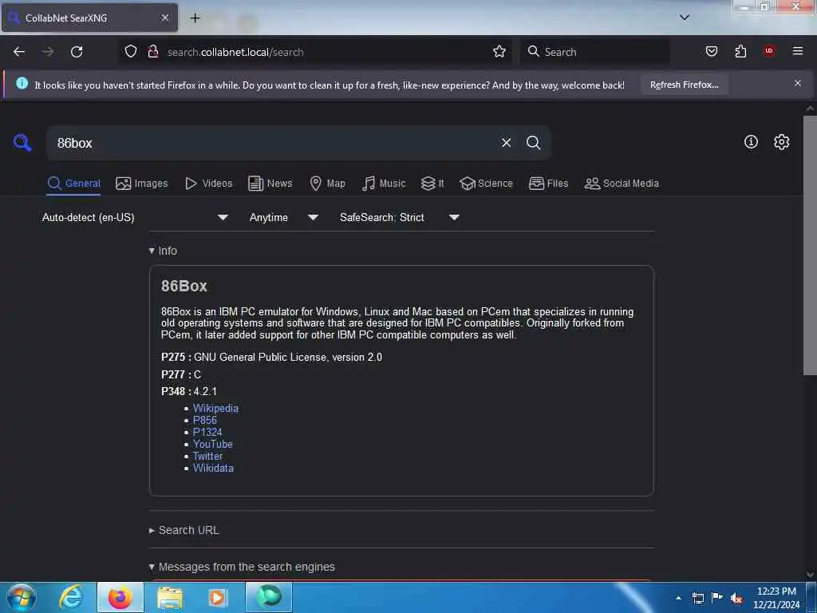Submit search with the magnifier button
Viewport: 817px width, 613px height.
pyautogui.click(x=533, y=143)
